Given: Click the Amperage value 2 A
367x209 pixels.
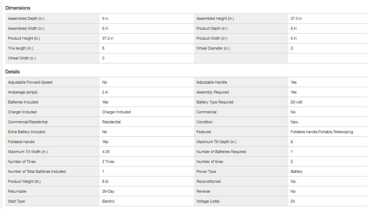Looking at the screenshot, I should pyautogui.click(x=105, y=92).
